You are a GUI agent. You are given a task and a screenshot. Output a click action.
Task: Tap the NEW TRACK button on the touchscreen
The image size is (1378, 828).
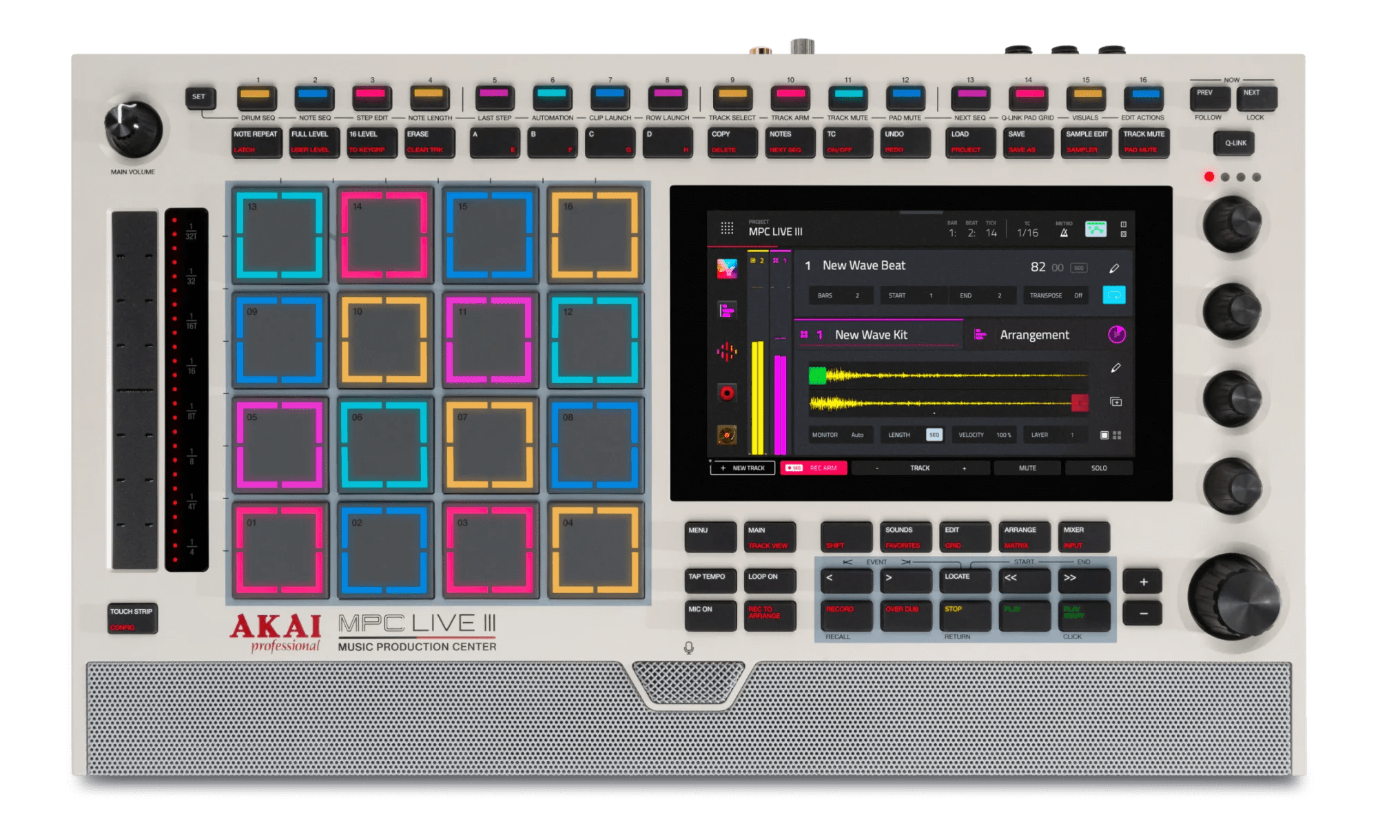[743, 468]
